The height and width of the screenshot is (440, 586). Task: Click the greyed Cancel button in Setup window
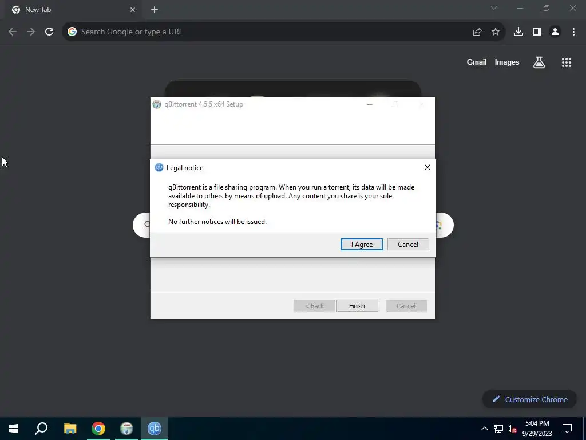(x=406, y=306)
